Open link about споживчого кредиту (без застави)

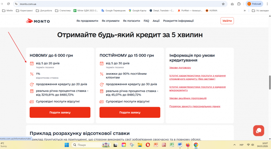(x=197, y=77)
